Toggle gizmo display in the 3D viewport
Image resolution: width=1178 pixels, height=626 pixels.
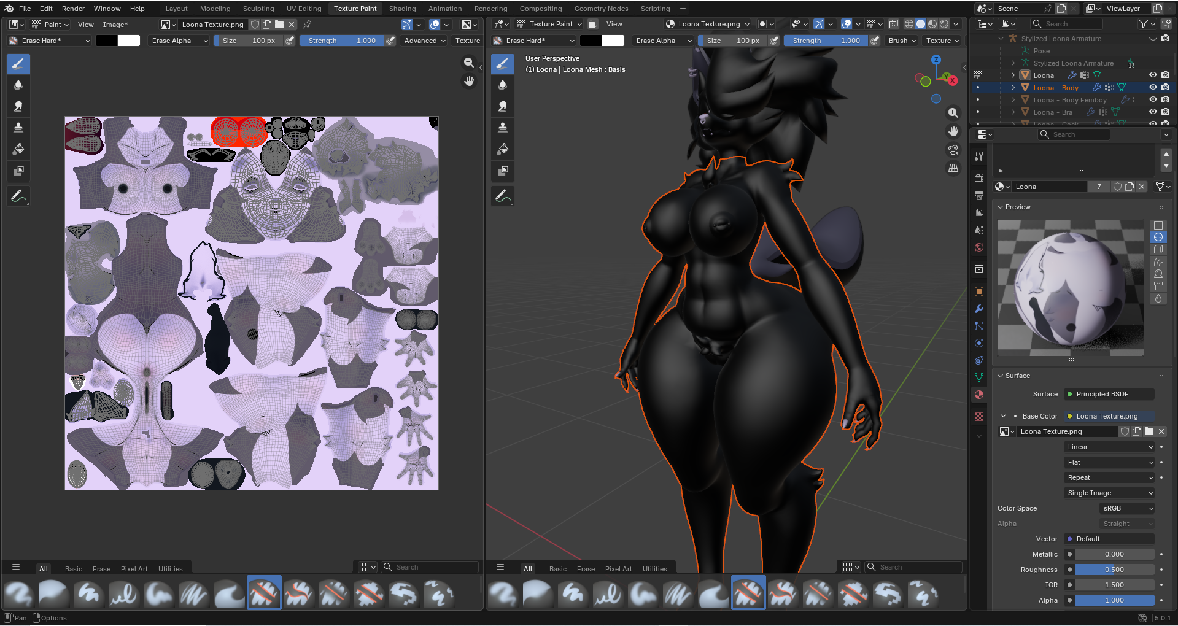pyautogui.click(x=819, y=24)
